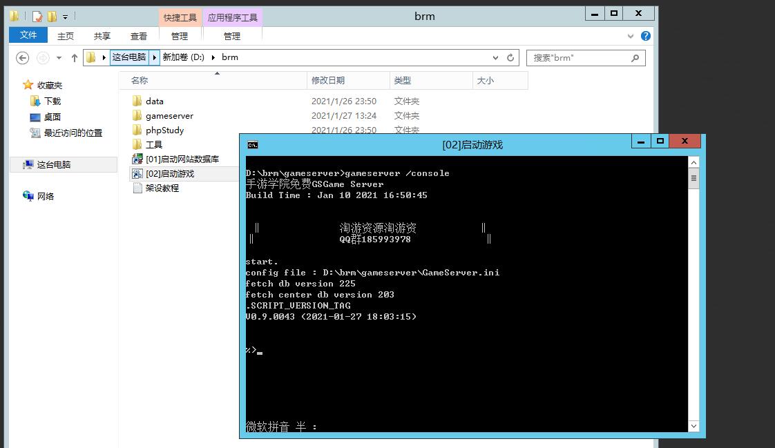This screenshot has height=448, width=775.
Task: Open the 文件 menu
Action: (x=28, y=35)
